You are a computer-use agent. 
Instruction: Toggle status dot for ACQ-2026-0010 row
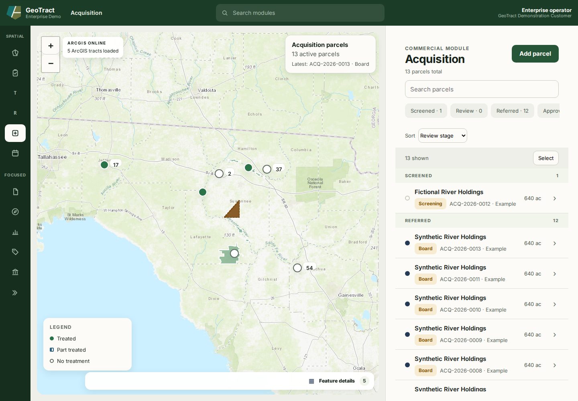[407, 304]
